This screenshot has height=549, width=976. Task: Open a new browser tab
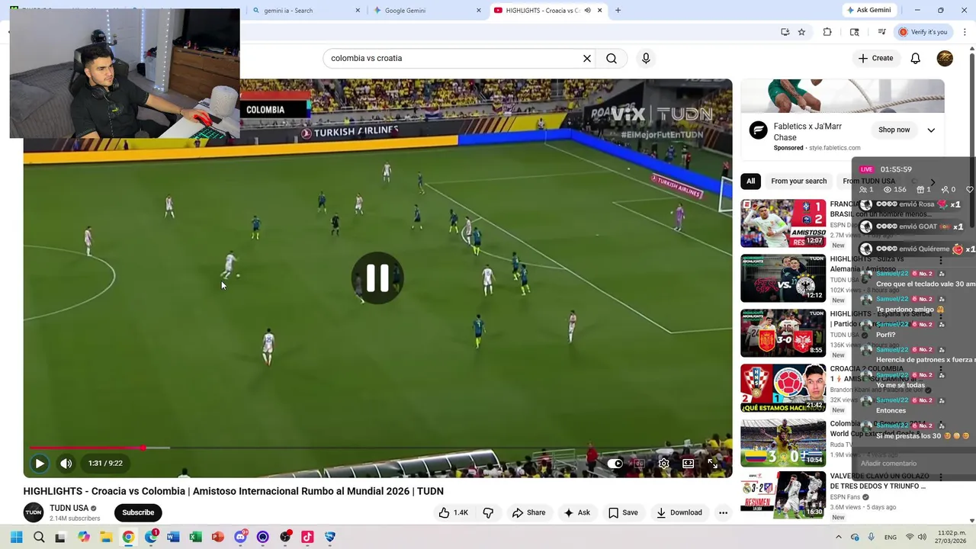(618, 11)
